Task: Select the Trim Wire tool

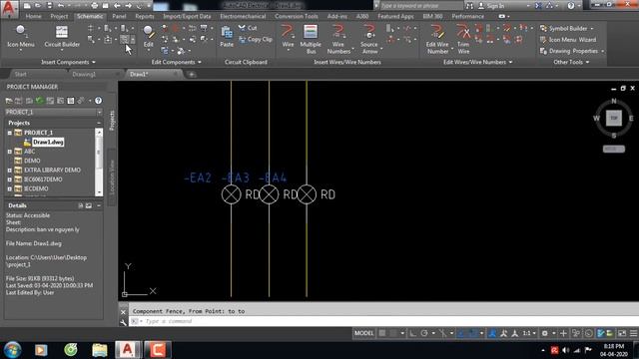Action: 463,39
